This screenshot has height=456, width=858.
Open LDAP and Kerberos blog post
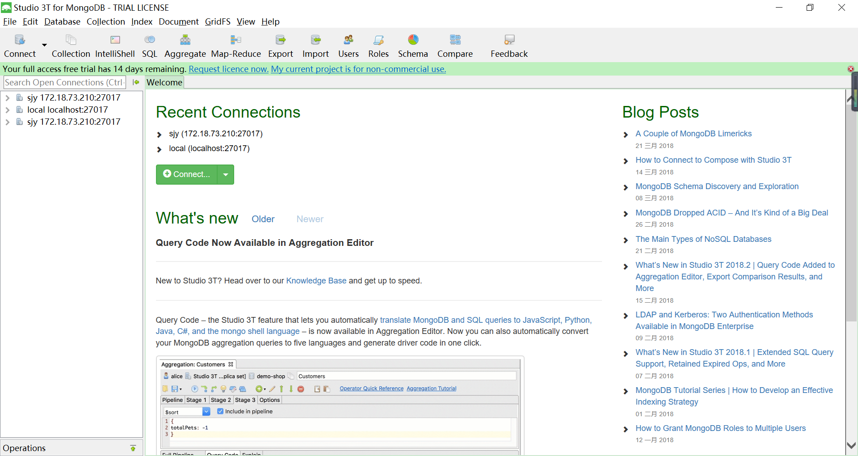pyautogui.click(x=724, y=321)
